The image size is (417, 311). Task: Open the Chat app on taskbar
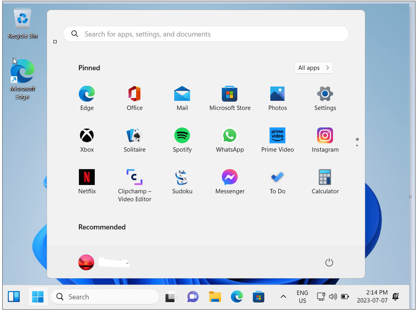(x=193, y=297)
